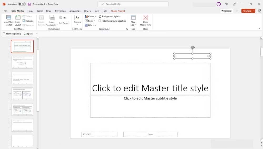Click the pen coming-soon icon
263x149 pixels.
tap(235, 4)
